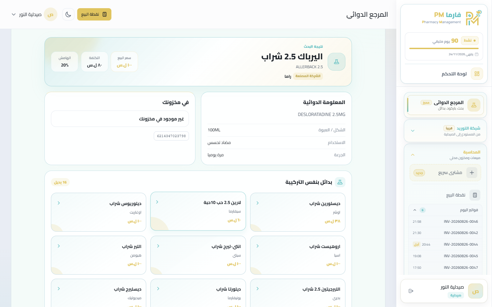Open the لارين 2.5 حب 10حبة alternative card
Screen dimensions: 492x307
click(x=198, y=211)
